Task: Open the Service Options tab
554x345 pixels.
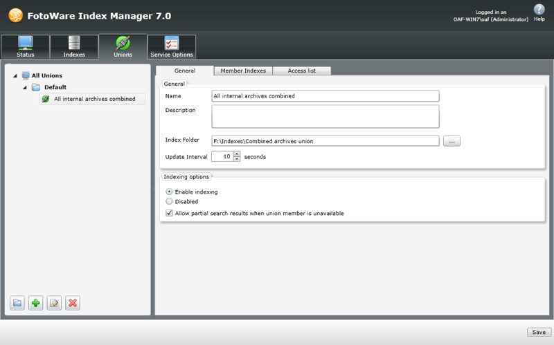Action: tap(172, 46)
